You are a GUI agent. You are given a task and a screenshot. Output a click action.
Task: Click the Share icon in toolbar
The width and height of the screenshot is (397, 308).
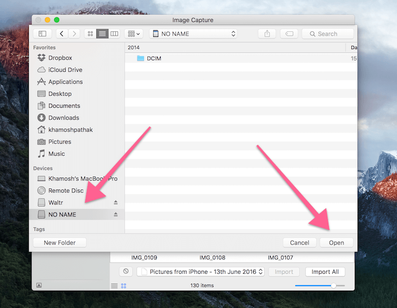click(267, 34)
